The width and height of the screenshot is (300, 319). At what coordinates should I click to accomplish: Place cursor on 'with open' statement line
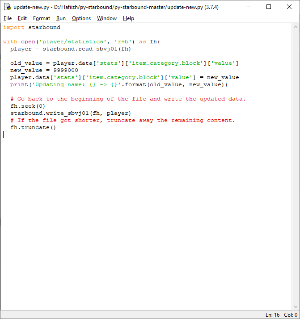pyautogui.click(x=82, y=42)
